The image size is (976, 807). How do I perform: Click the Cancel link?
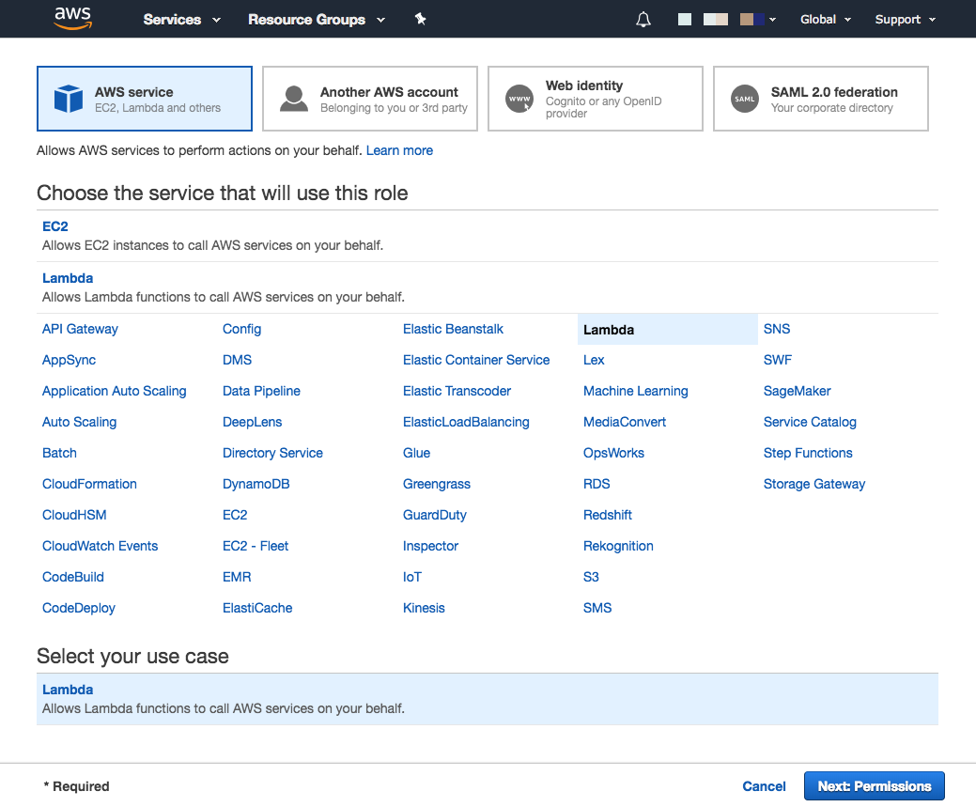764,786
